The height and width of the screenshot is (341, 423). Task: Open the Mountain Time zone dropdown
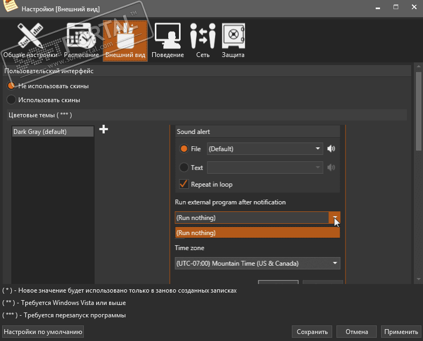tap(257, 263)
